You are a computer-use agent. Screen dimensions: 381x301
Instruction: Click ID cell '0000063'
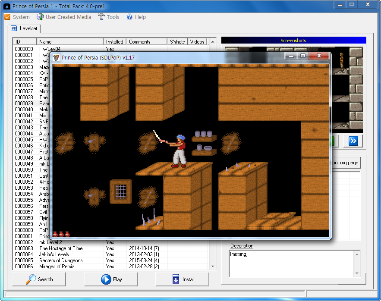[x=24, y=248]
